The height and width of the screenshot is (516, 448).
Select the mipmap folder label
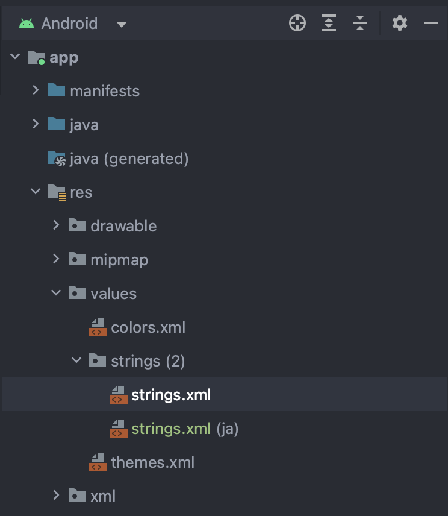[x=119, y=260]
